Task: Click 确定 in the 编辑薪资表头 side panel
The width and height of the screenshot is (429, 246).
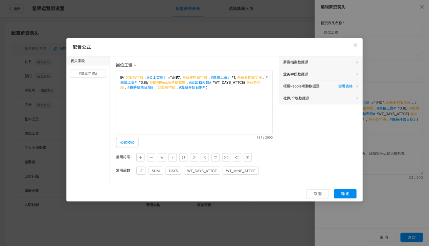Action: [x=411, y=237]
